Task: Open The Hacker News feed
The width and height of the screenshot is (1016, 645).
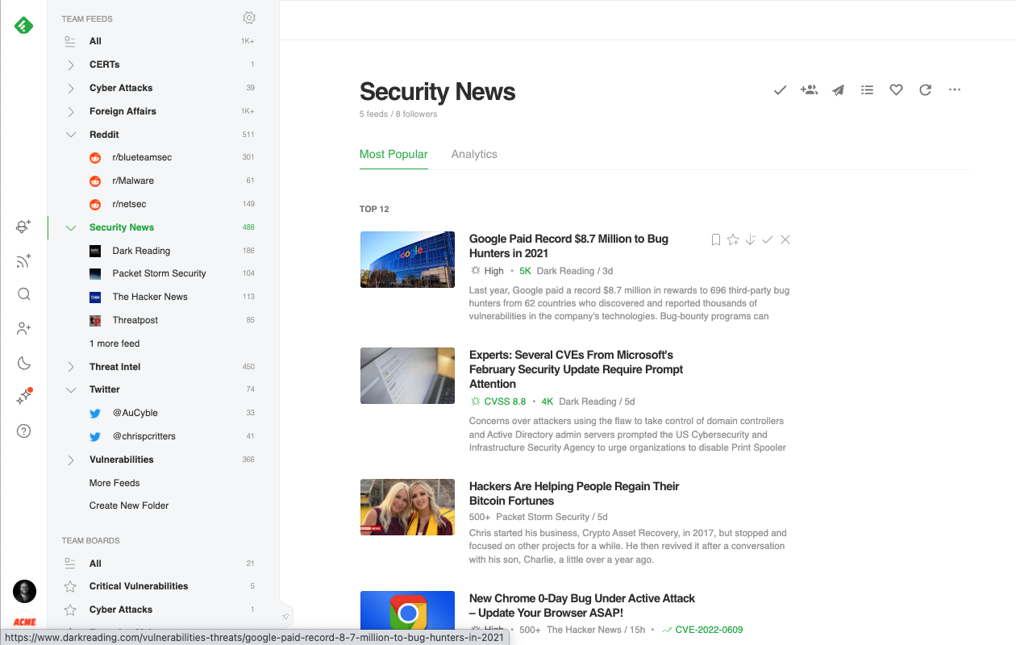Action: (150, 297)
